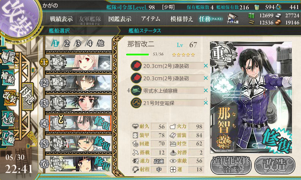Click the green HP bar showing 53/56
The height and width of the screenshot is (180, 301).
pyautogui.click(x=138, y=54)
